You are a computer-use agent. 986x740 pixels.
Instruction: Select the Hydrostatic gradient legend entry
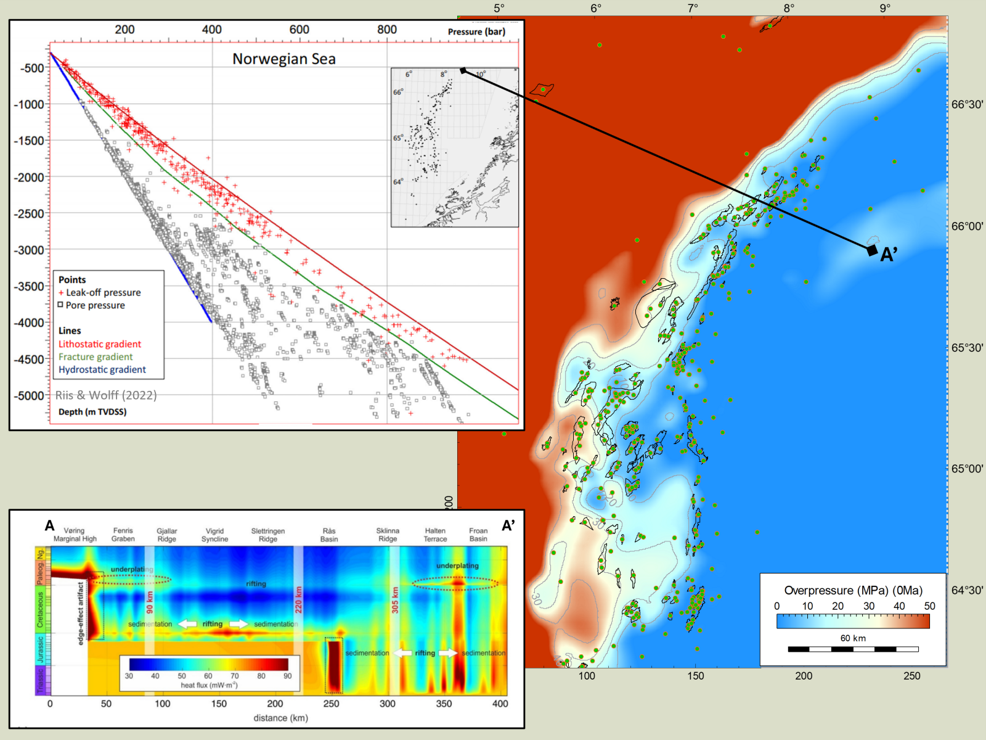click(x=102, y=370)
